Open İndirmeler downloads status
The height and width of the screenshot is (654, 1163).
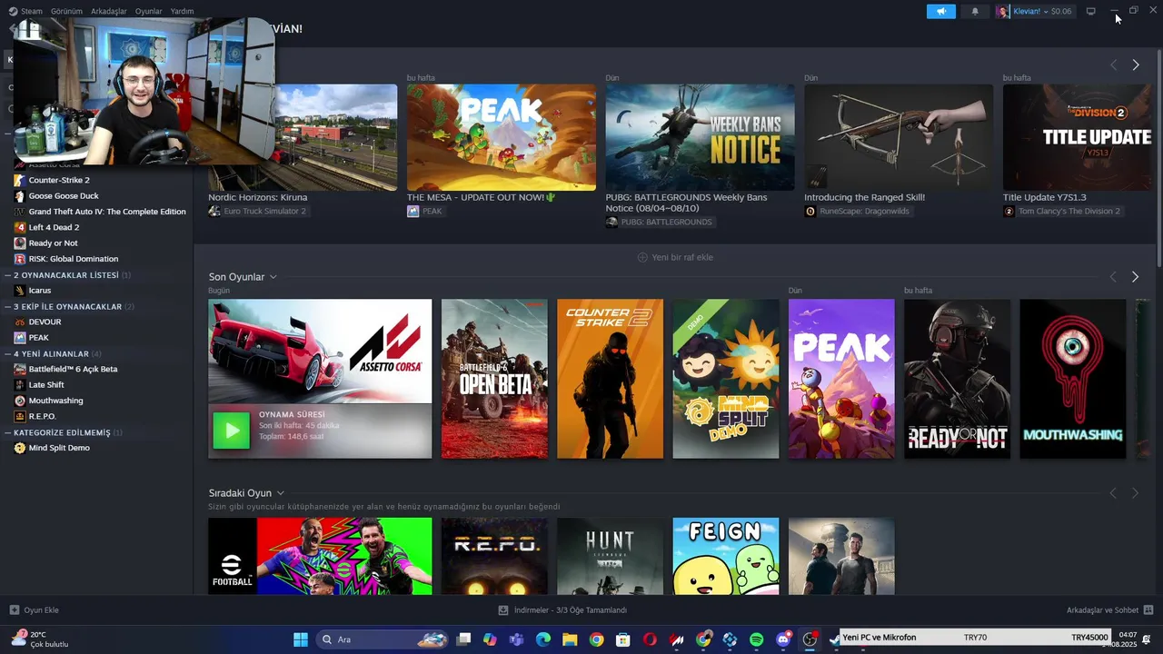[x=563, y=610]
